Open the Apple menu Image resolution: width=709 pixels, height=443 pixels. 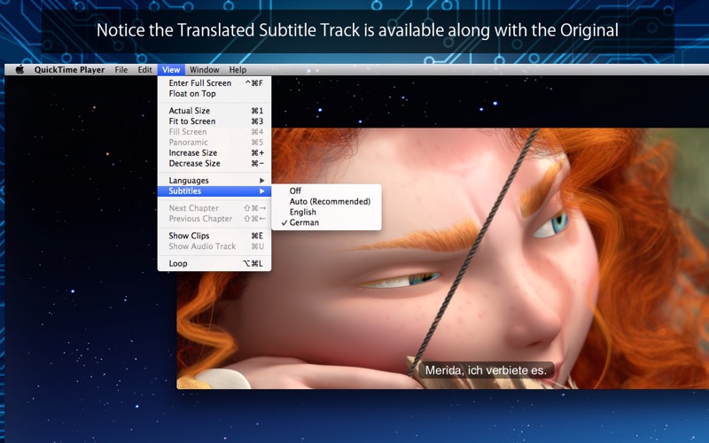tap(19, 70)
